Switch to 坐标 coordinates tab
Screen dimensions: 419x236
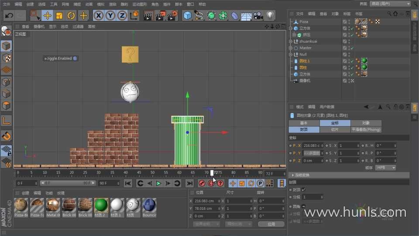[x=335, y=123]
